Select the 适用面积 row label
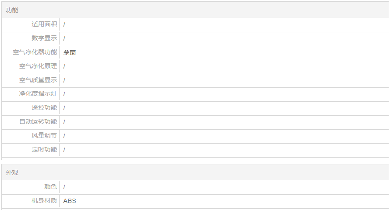Screen dimensions: 390x210 pyautogui.click(x=44, y=24)
